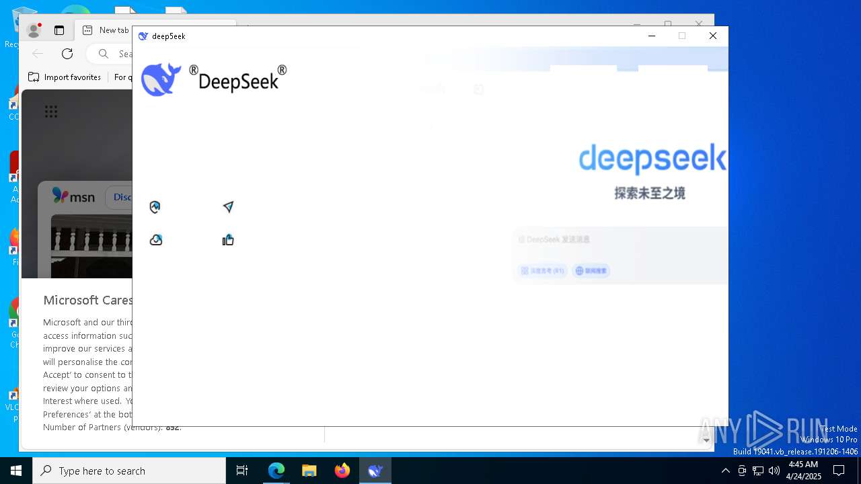Open Task View on taskbar
This screenshot has width=861, height=484.
coord(242,471)
